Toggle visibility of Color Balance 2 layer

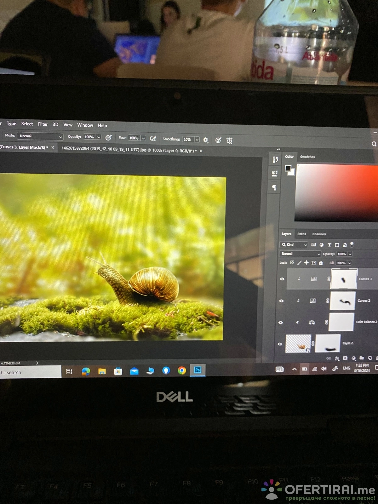click(280, 323)
